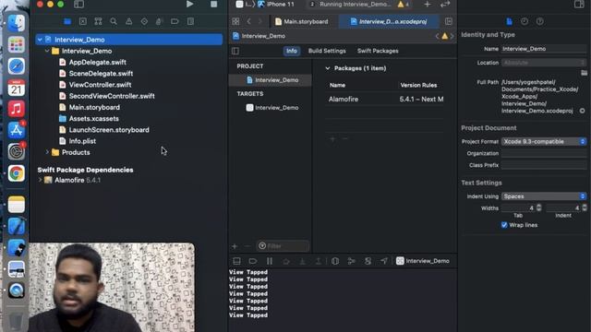Image resolution: width=591 pixels, height=332 pixels.
Task: Toggle the inspectors panel
Action: [x=579, y=4]
